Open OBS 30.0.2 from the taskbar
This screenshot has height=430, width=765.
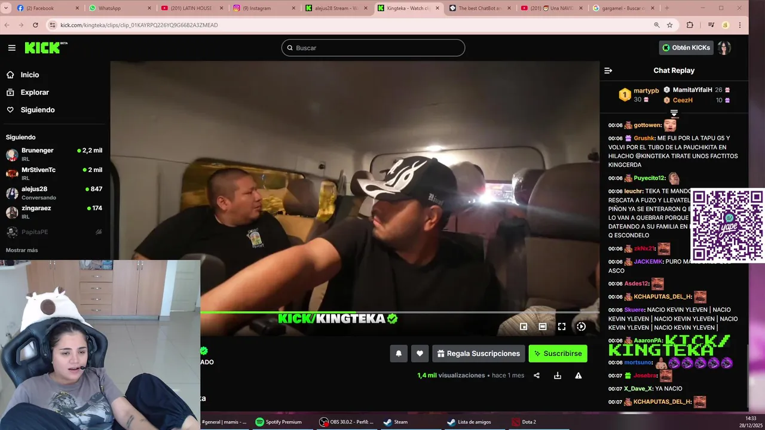click(347, 422)
